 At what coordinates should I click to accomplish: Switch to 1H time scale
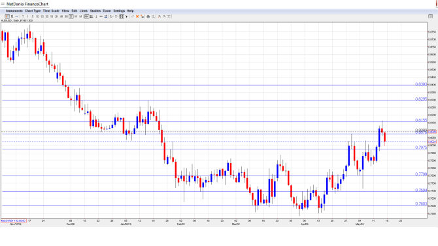point(52,17)
